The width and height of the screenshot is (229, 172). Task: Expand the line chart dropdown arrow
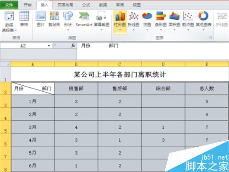point(134,30)
